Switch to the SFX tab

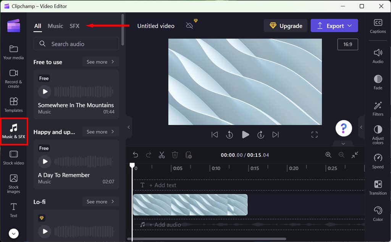74,26
